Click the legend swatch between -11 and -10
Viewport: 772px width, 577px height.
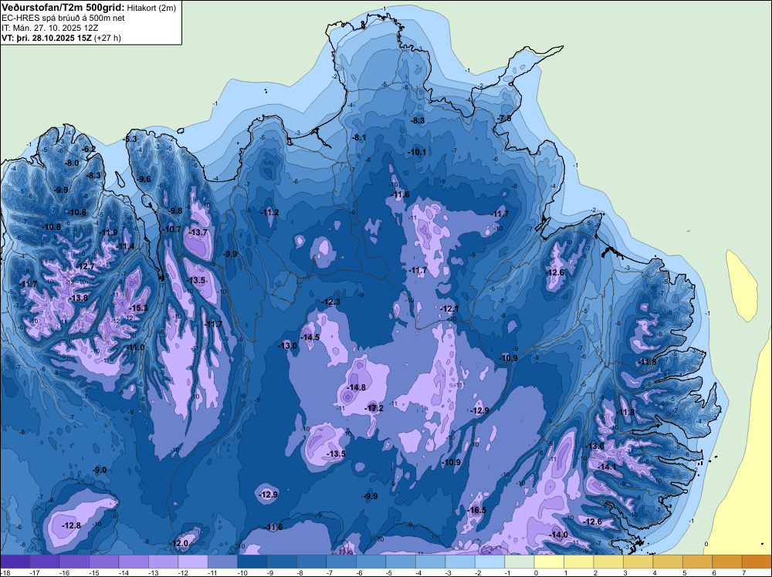pyautogui.click(x=222, y=562)
